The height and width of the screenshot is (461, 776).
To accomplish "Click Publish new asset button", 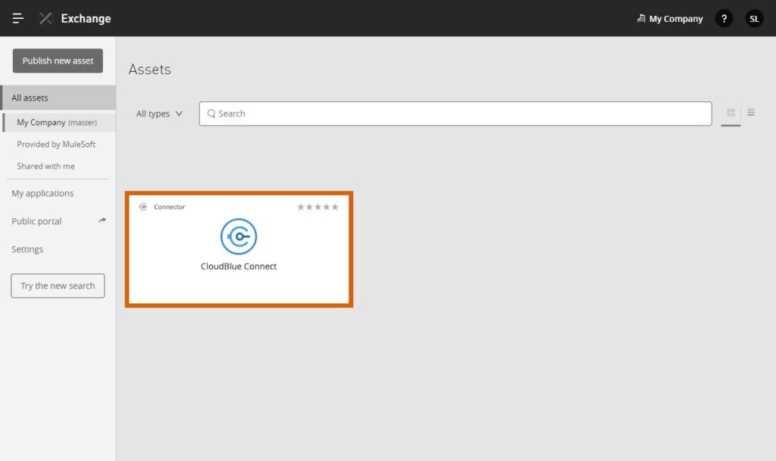I will point(58,61).
